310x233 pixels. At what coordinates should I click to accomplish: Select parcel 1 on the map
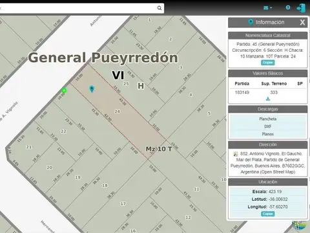150,20
